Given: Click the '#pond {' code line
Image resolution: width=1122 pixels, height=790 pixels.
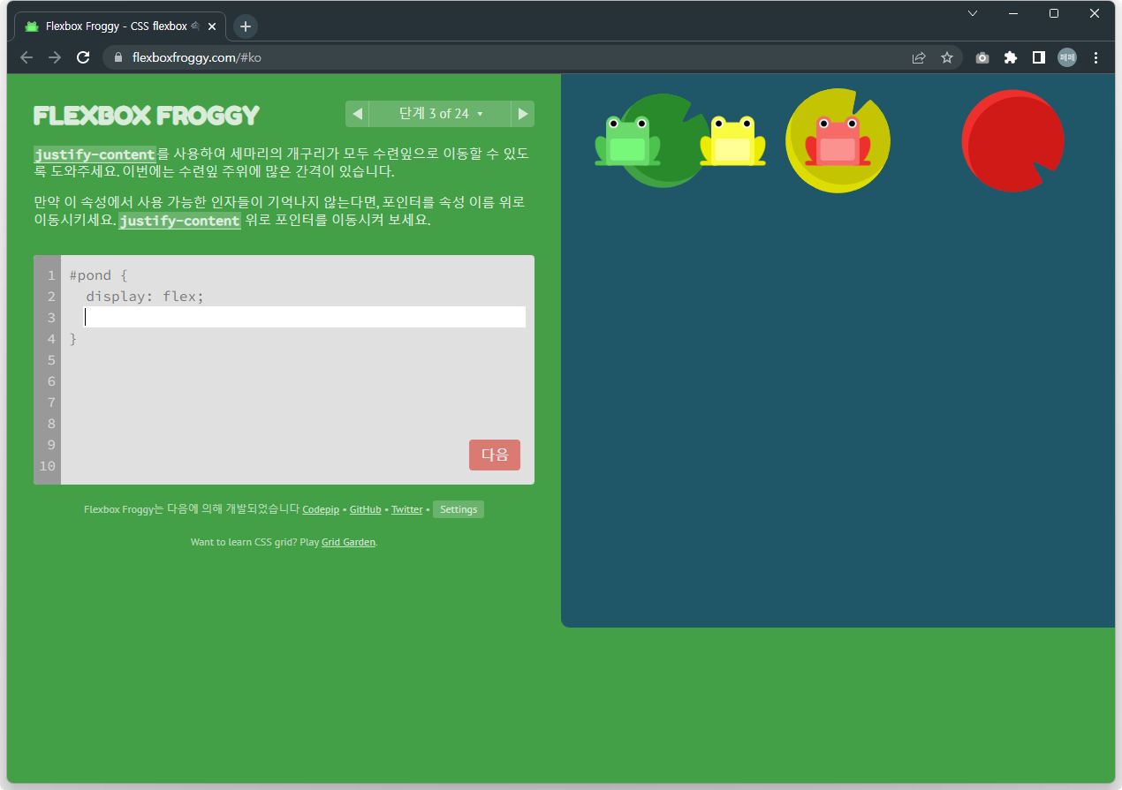Looking at the screenshot, I should coord(99,275).
